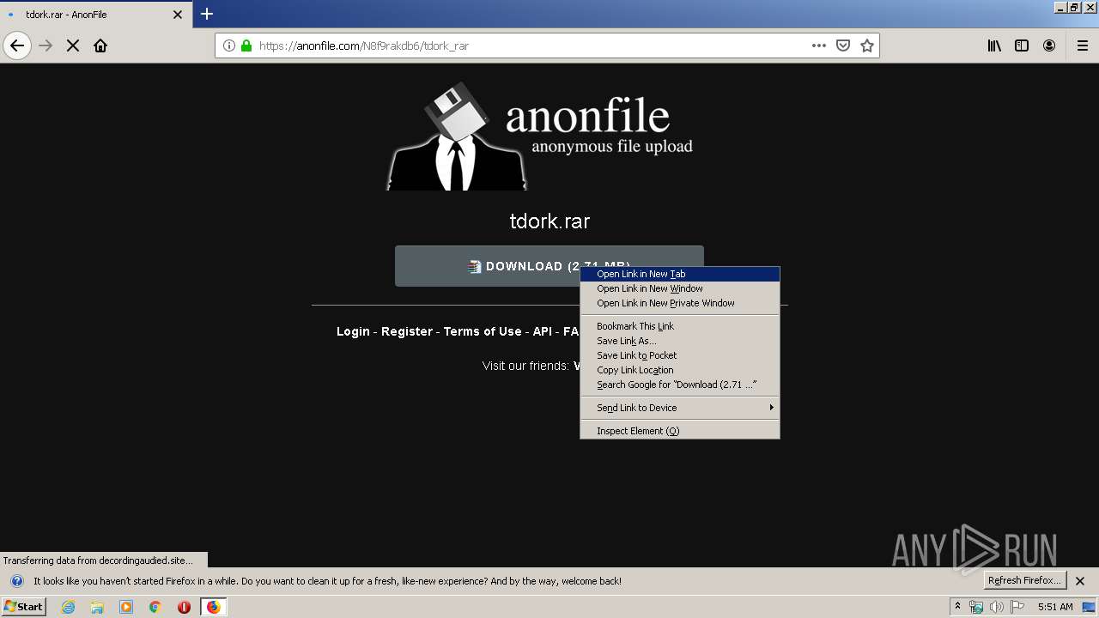Choose Open Link in New Private Window
Viewport: 1099px width, 618px height.
click(680, 303)
